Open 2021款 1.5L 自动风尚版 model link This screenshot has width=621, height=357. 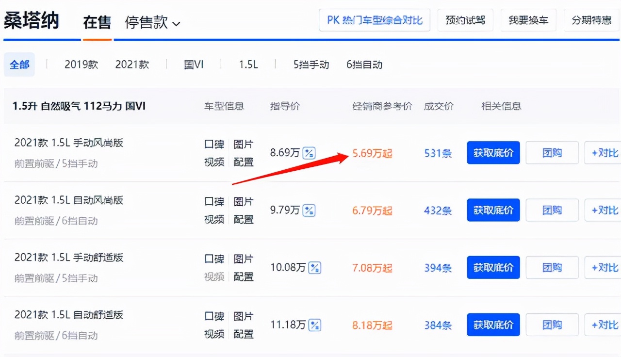point(69,200)
